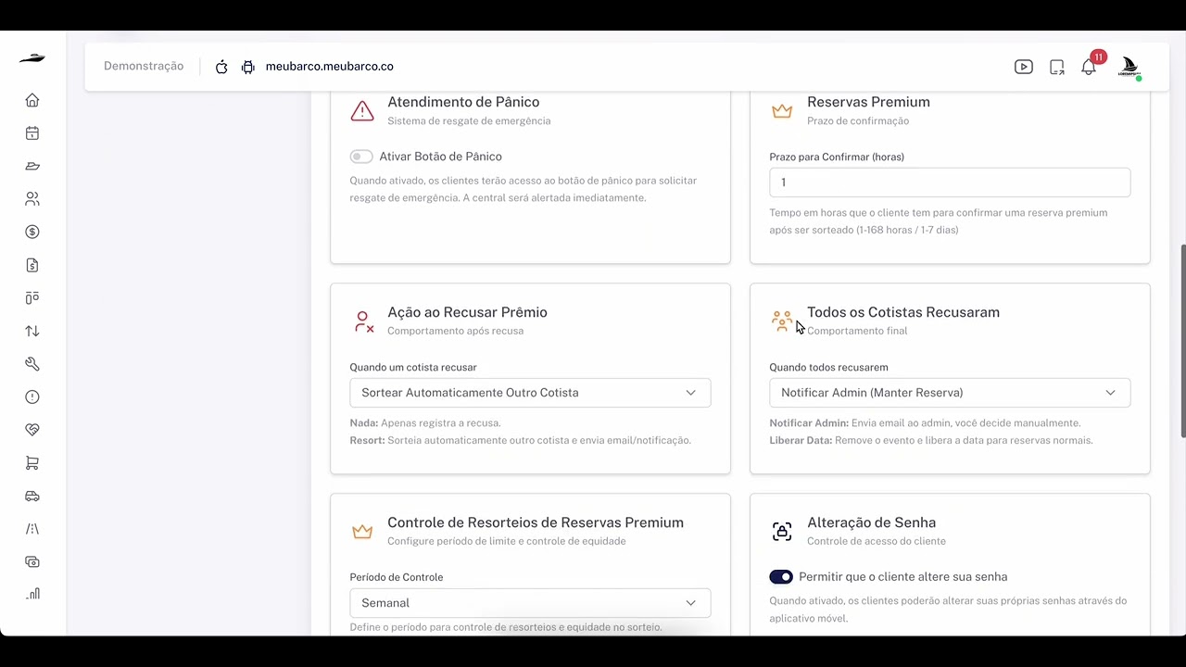The height and width of the screenshot is (667, 1186).
Task: Click the page vertical scrollbar thumb
Action: coord(1182,341)
